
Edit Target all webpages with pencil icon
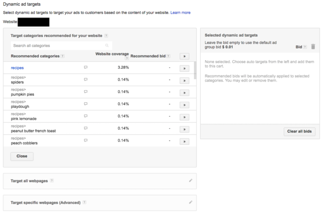(x=191, y=180)
